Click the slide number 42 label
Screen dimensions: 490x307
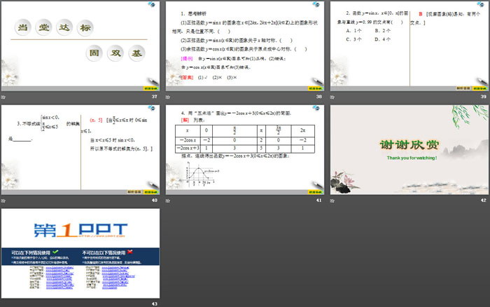(482, 200)
